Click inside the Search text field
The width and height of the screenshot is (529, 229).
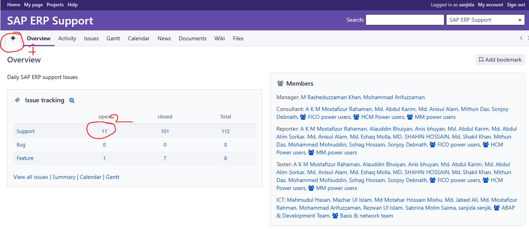[405, 20]
